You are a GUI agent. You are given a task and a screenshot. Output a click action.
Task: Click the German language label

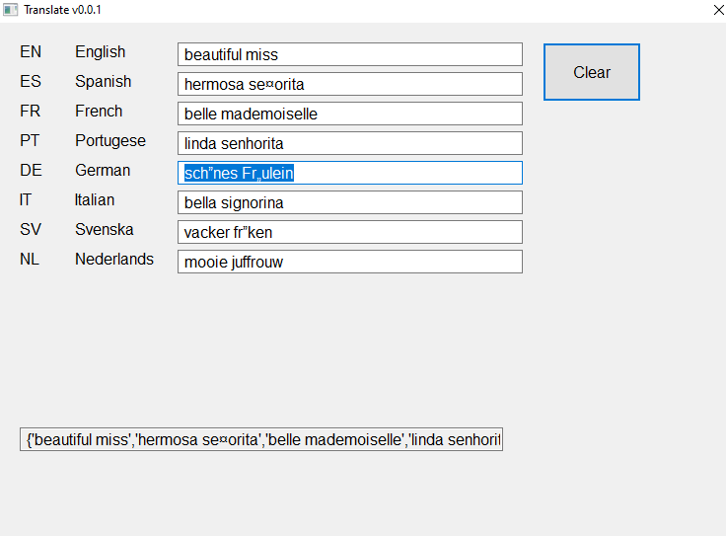[x=103, y=171]
